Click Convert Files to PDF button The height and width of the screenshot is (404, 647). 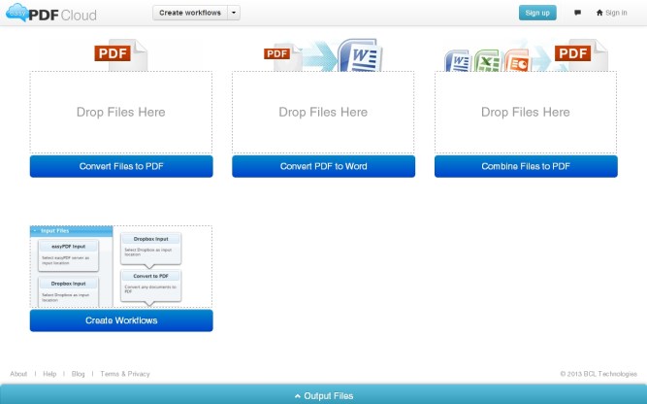tap(121, 166)
